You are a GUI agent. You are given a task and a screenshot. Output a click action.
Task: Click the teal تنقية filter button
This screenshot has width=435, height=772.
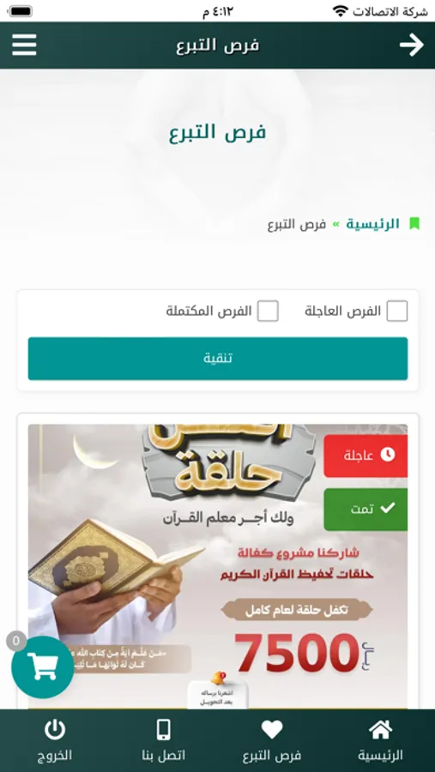click(x=218, y=359)
